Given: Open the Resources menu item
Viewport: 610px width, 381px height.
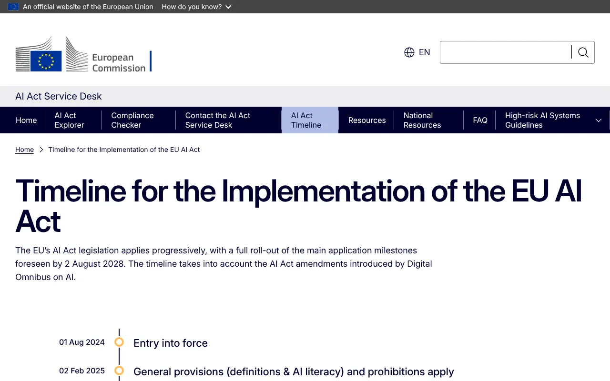Looking at the screenshot, I should pos(367,120).
